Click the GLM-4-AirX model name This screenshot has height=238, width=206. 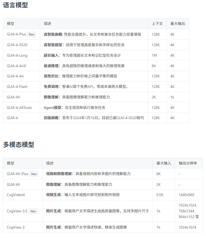[16, 66]
